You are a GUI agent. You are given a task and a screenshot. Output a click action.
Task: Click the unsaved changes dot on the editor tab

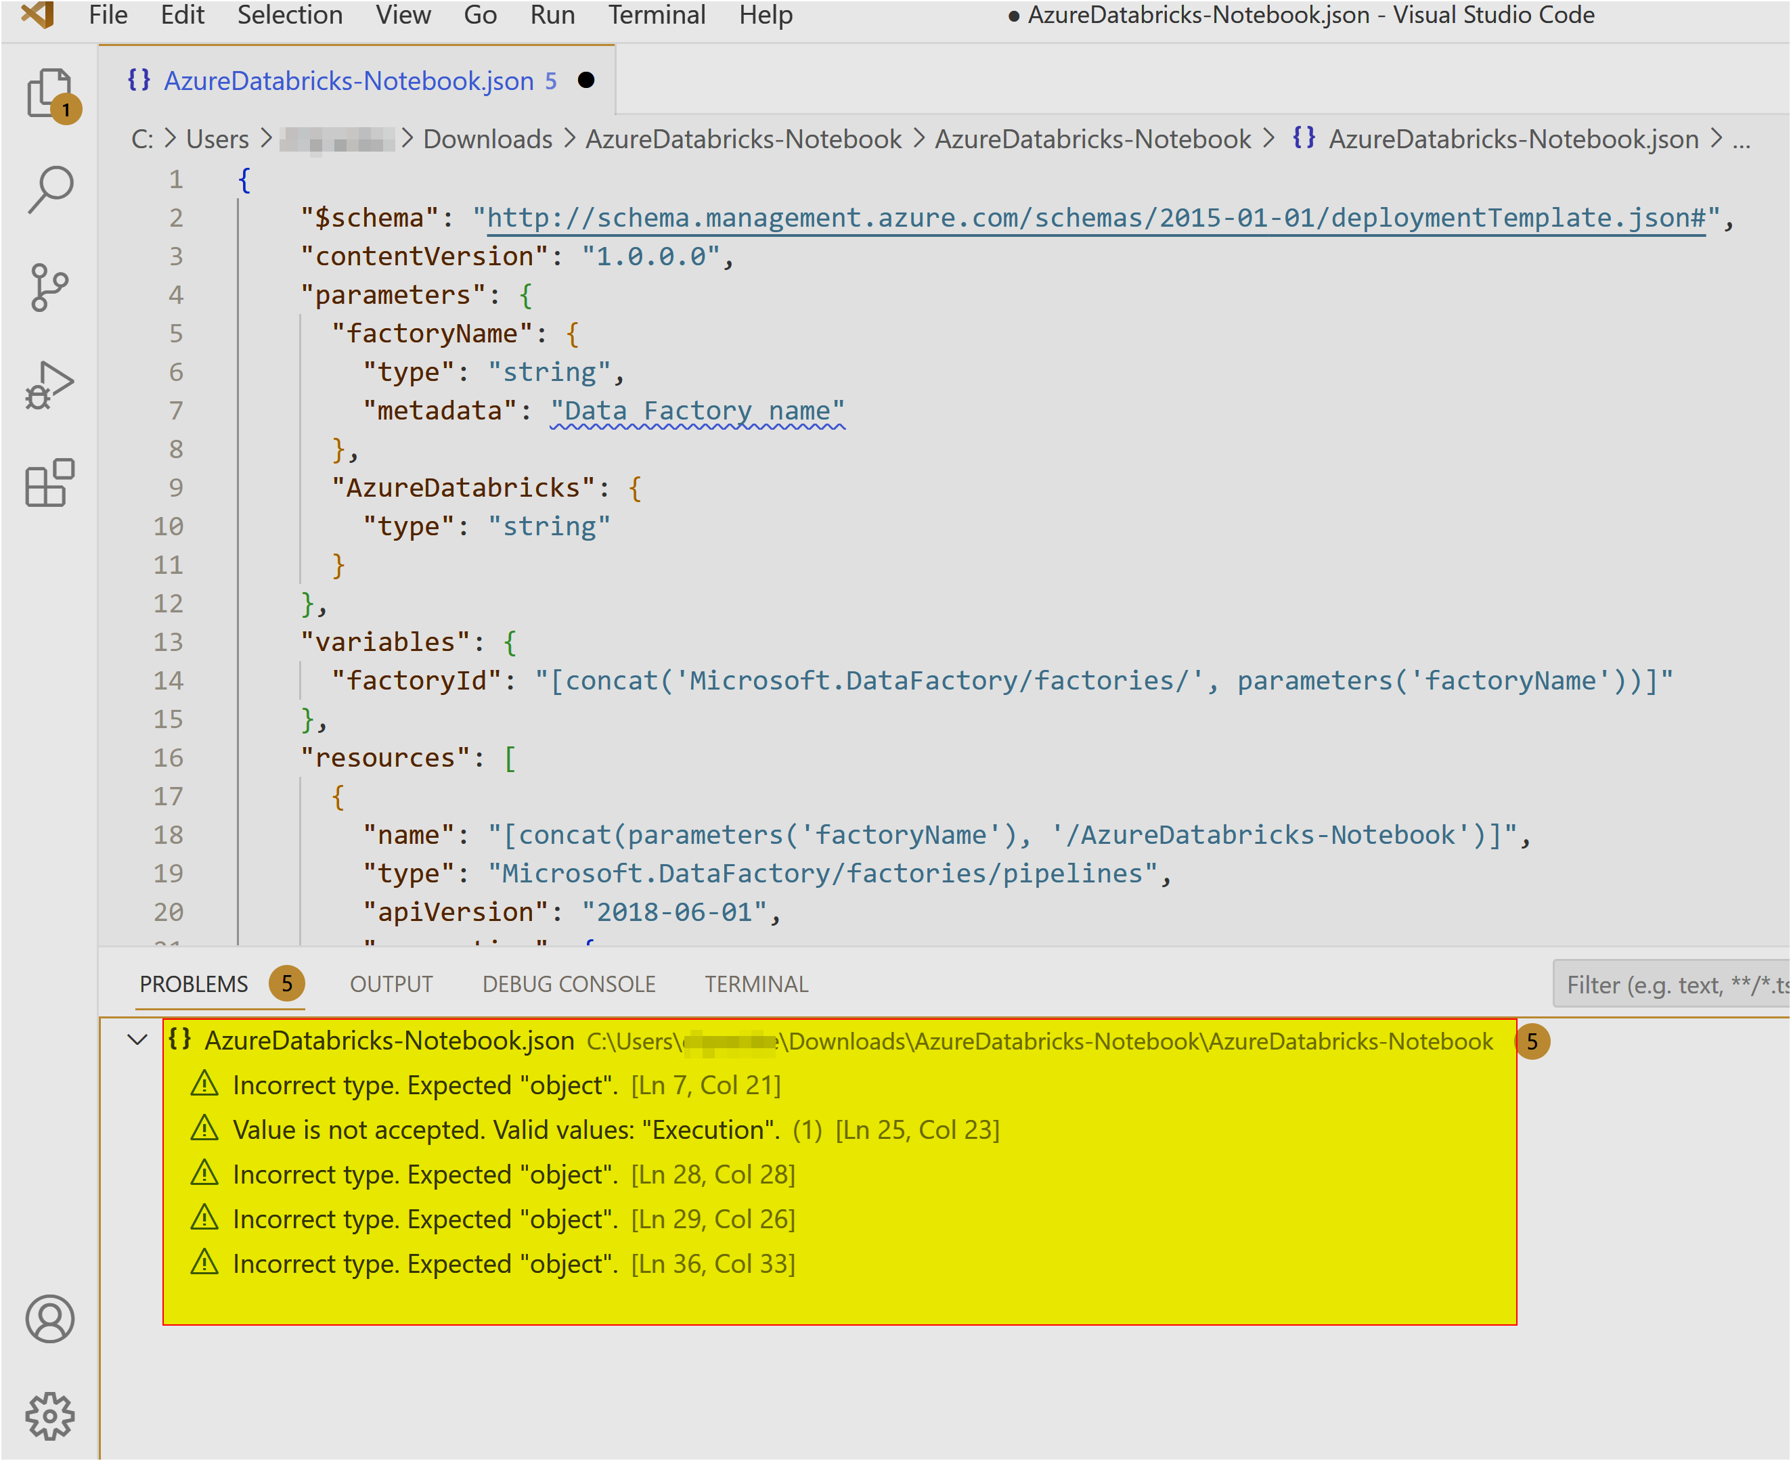coord(587,80)
